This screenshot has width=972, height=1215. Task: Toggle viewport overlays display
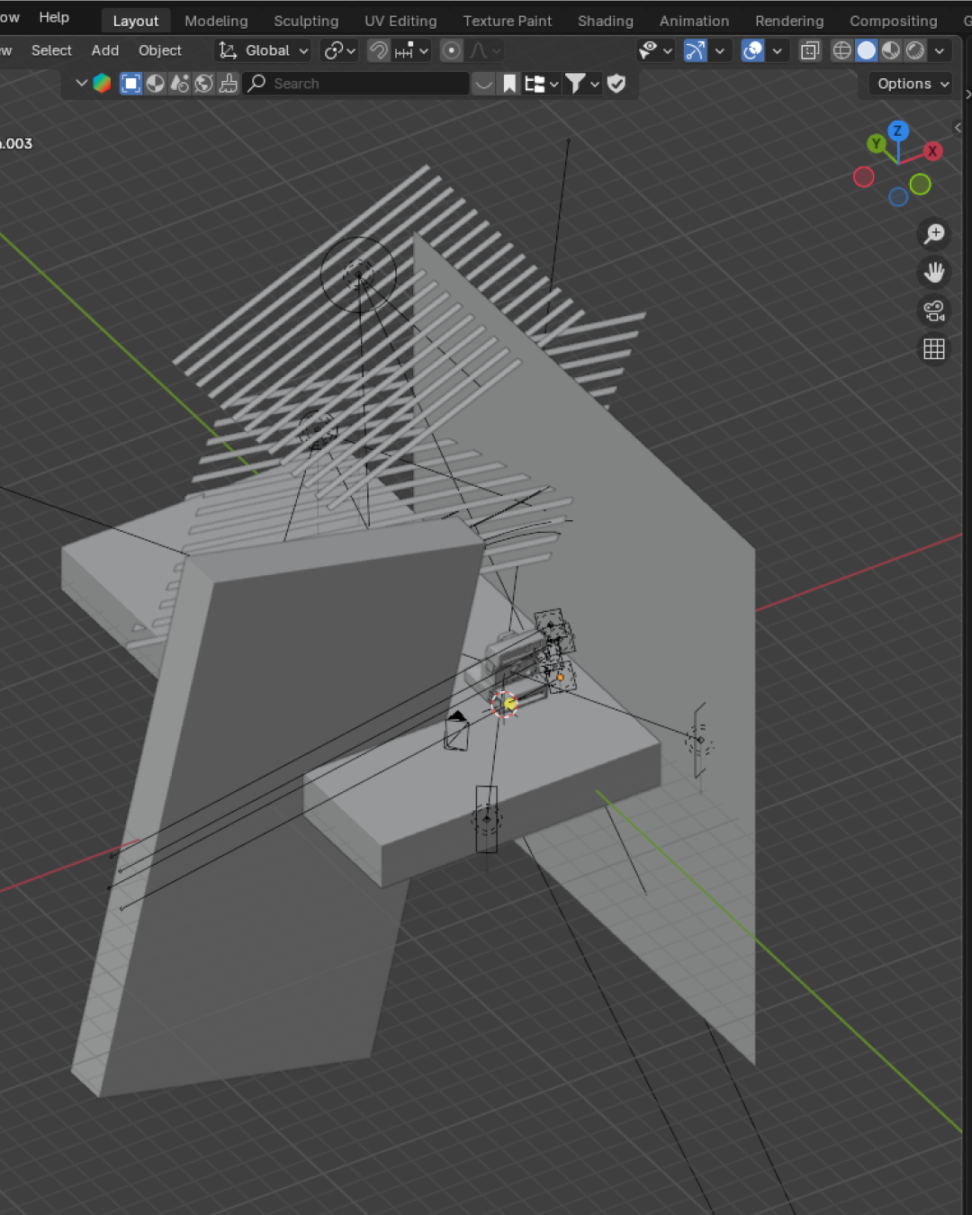[x=752, y=50]
